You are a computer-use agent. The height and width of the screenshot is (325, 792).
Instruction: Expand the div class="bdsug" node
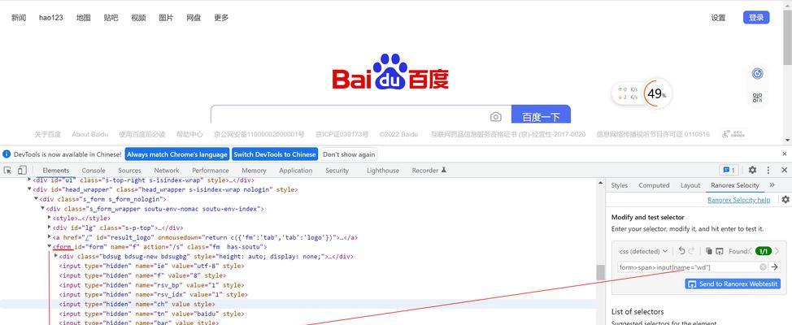click(x=55, y=256)
